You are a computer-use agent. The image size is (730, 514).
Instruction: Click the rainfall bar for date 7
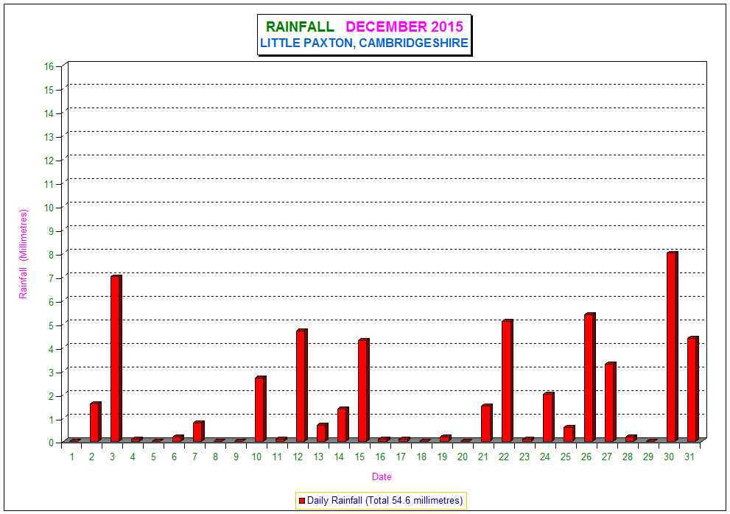coord(199,432)
